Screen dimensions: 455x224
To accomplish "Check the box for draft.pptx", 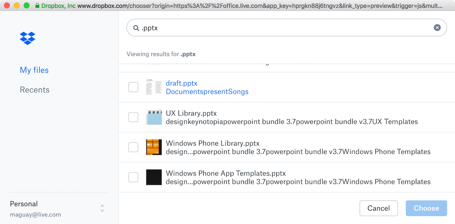I will (x=133, y=87).
